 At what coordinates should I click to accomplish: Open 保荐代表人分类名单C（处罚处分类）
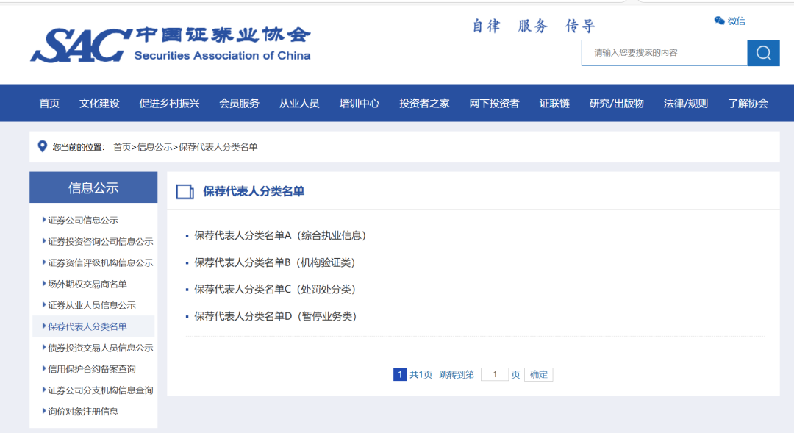[275, 289]
